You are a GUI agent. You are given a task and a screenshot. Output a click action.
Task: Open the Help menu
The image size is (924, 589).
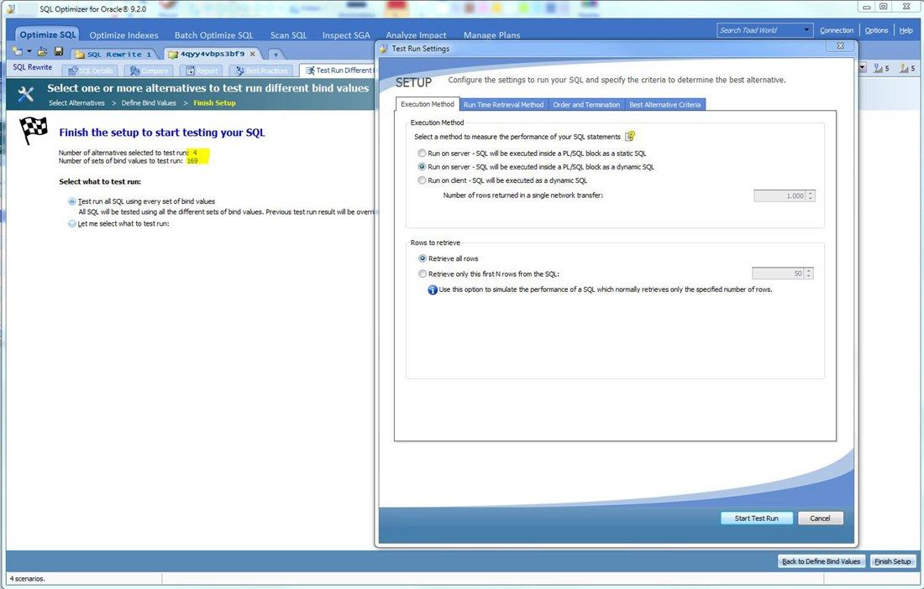click(906, 30)
